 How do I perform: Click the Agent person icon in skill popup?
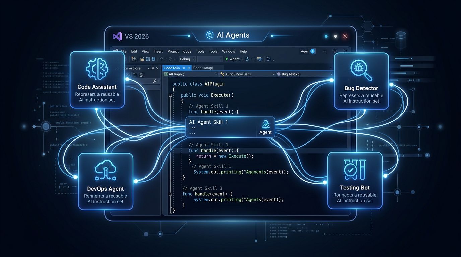266,124
